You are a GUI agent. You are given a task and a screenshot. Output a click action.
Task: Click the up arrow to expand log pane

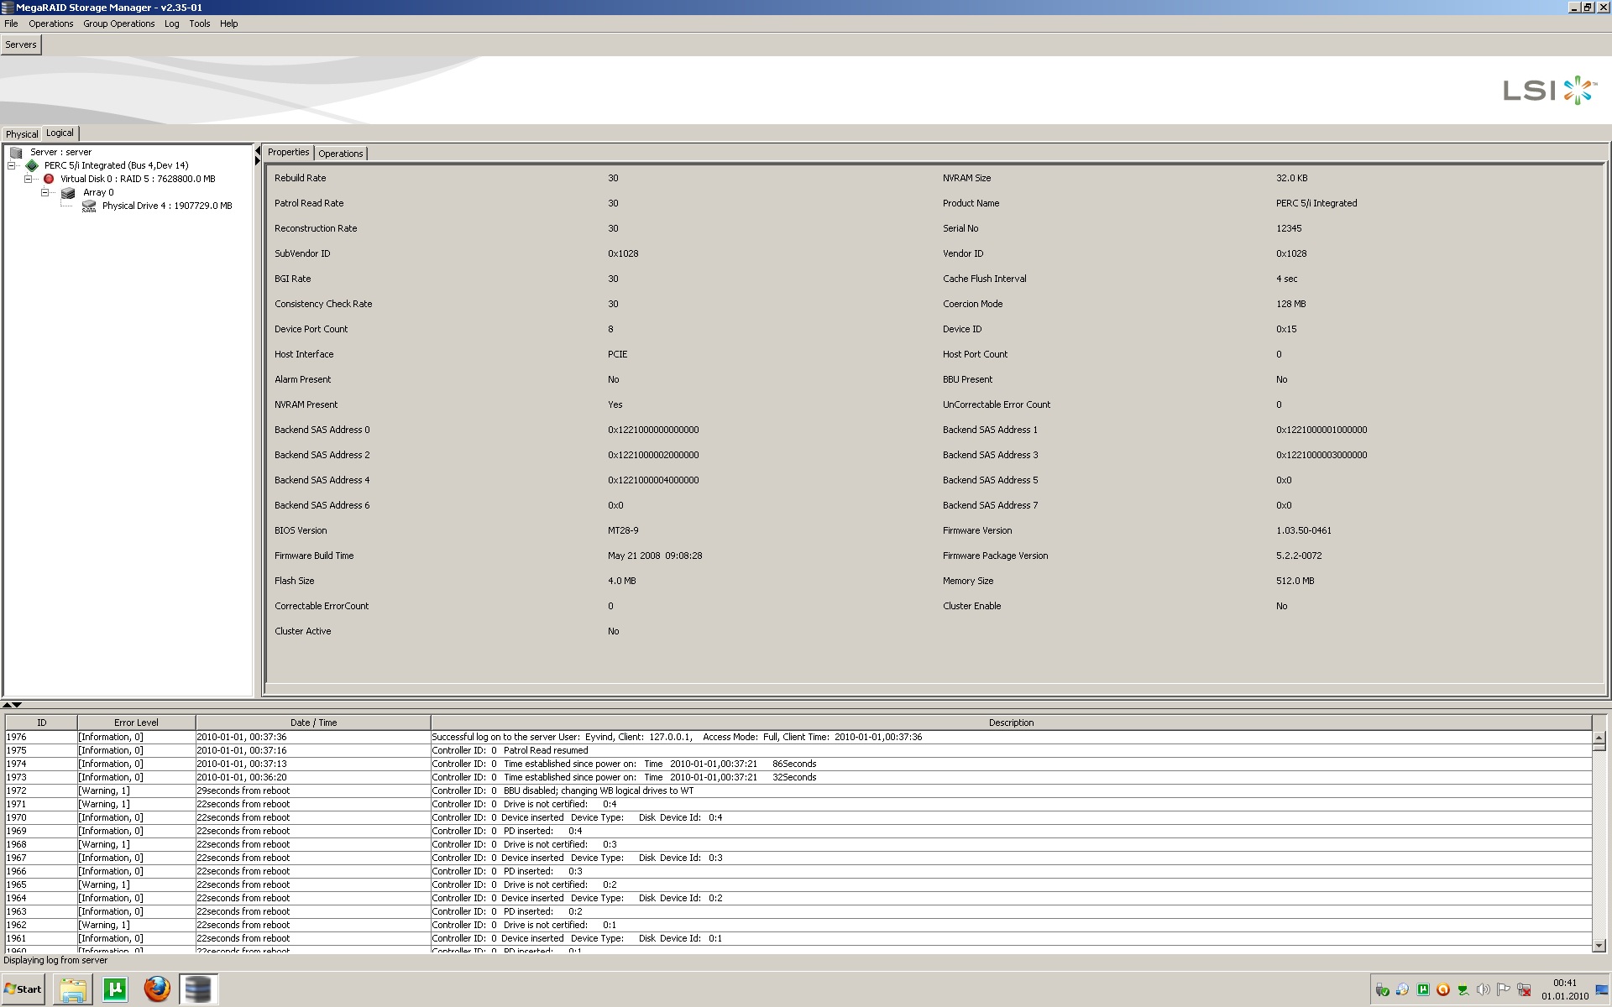pyautogui.click(x=7, y=705)
